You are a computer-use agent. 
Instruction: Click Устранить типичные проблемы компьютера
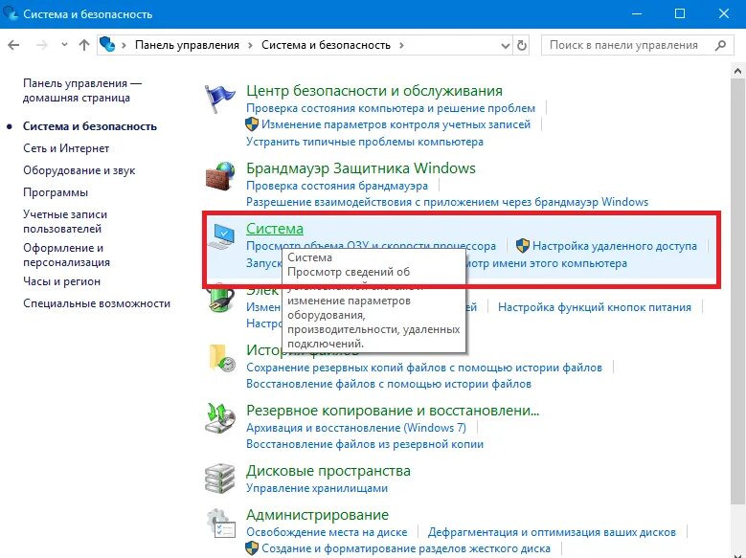point(365,142)
